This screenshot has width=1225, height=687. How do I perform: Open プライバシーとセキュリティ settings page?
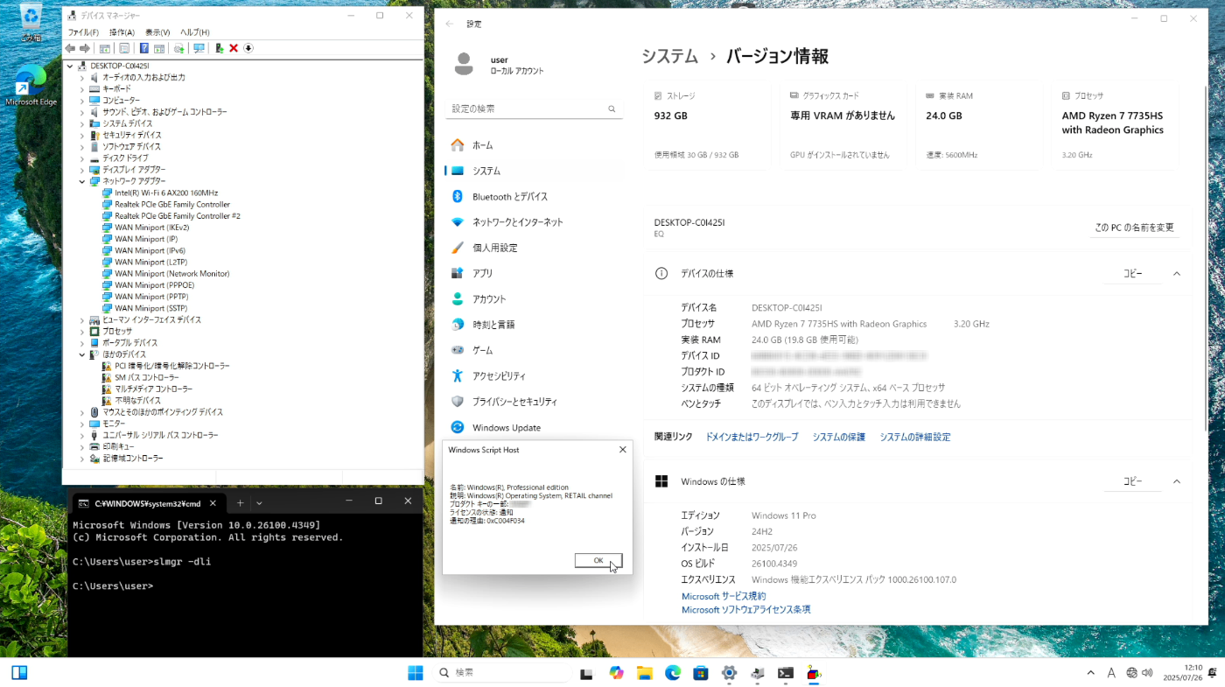(534, 402)
